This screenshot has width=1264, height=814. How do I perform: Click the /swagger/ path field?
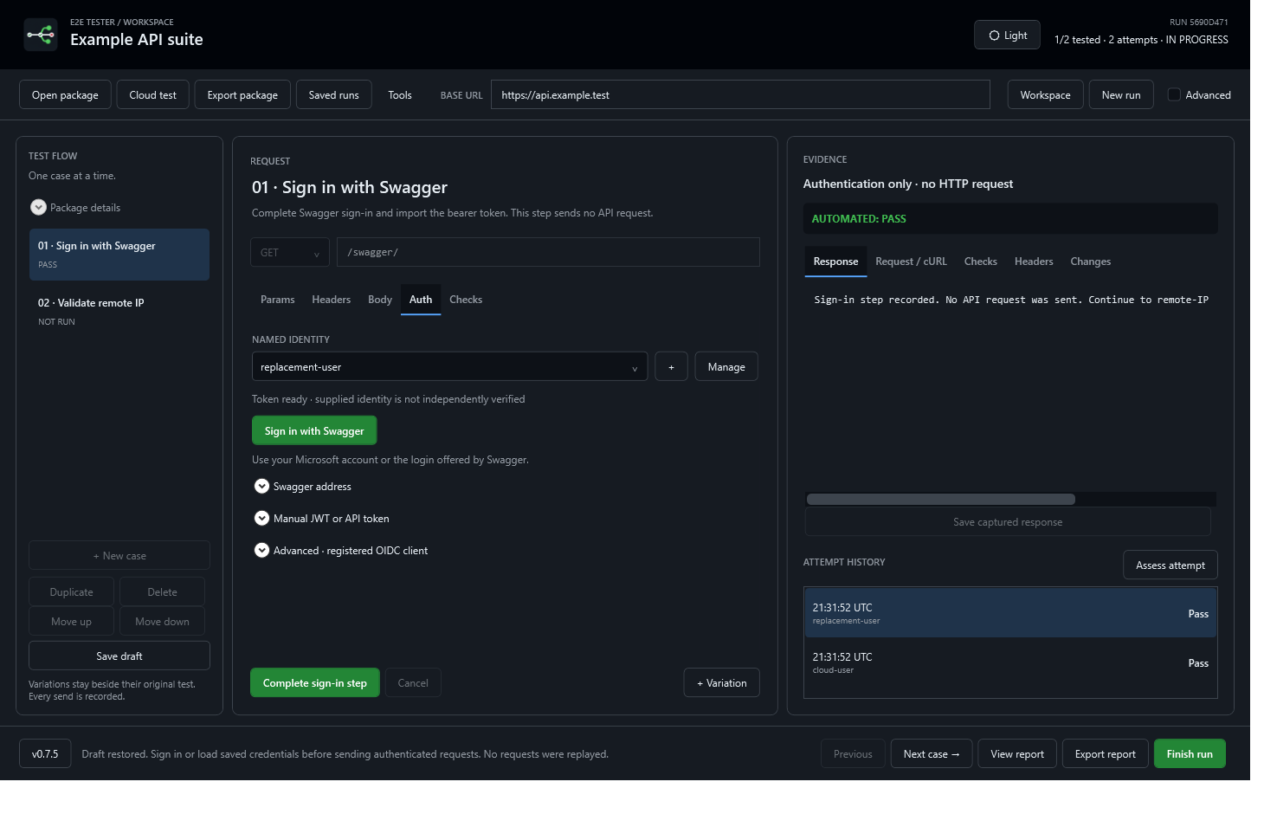click(548, 253)
